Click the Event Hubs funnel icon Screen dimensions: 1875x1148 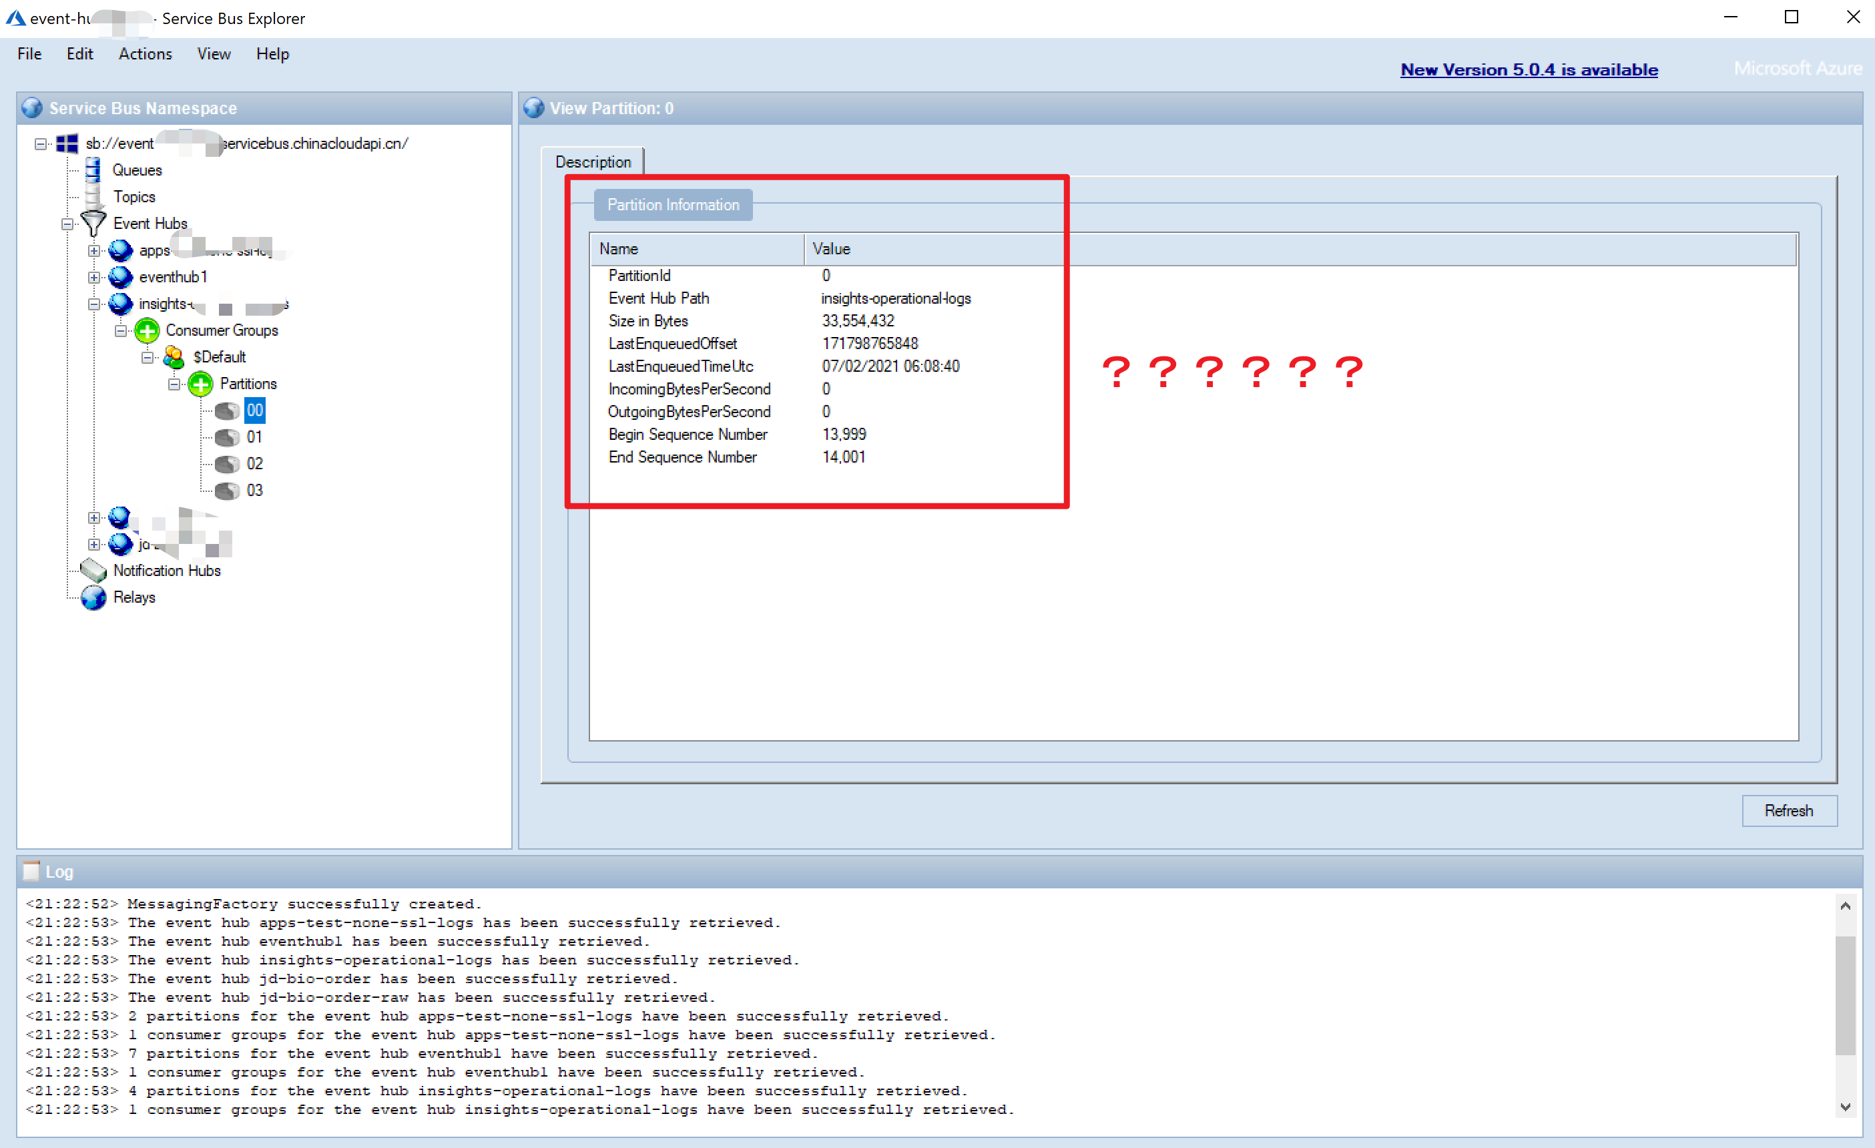93,223
